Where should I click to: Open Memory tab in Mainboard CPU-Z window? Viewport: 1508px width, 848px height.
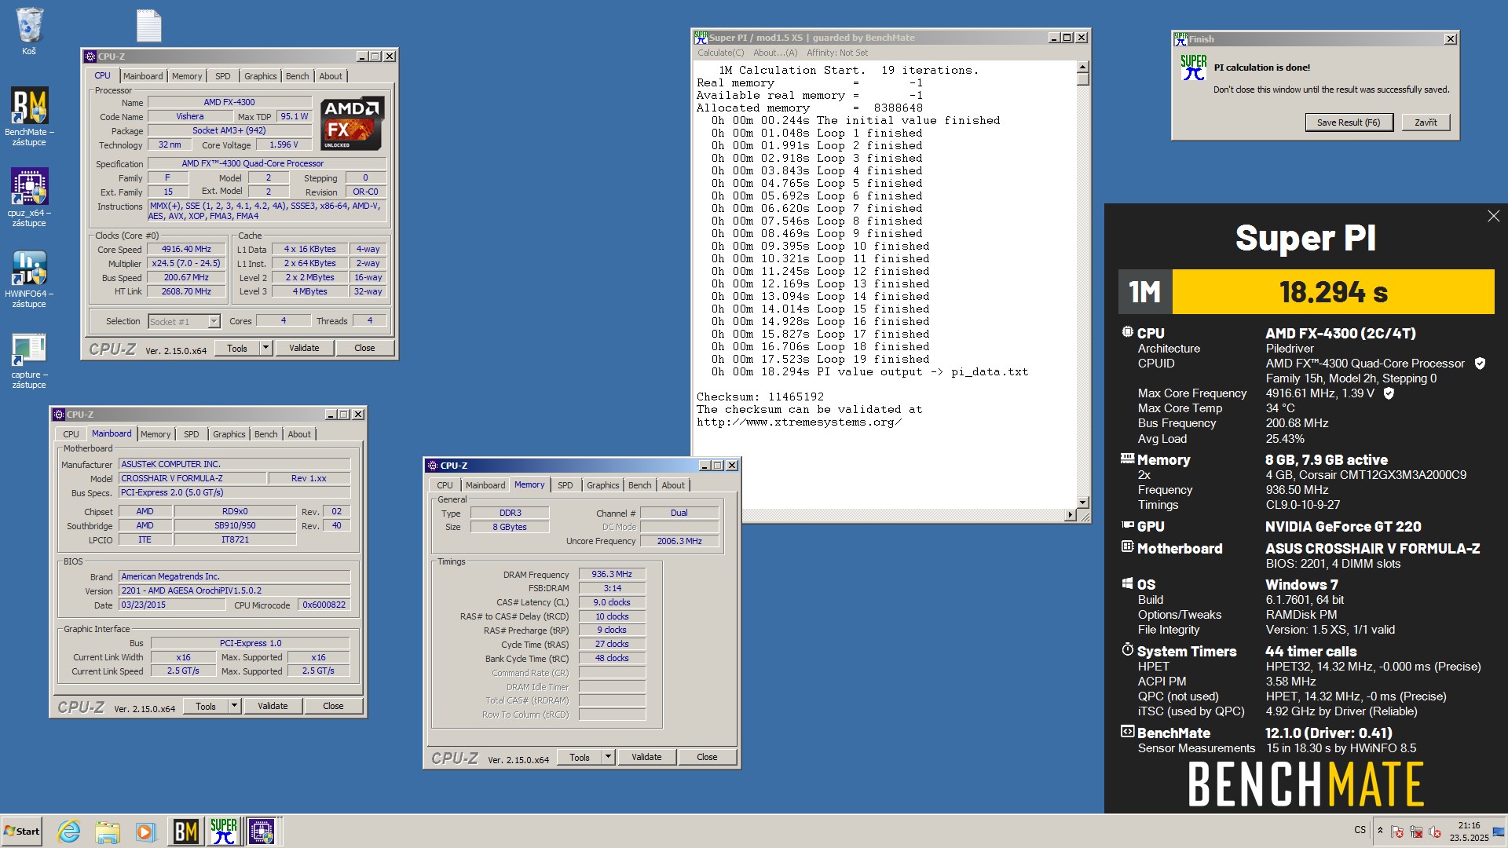coord(156,434)
